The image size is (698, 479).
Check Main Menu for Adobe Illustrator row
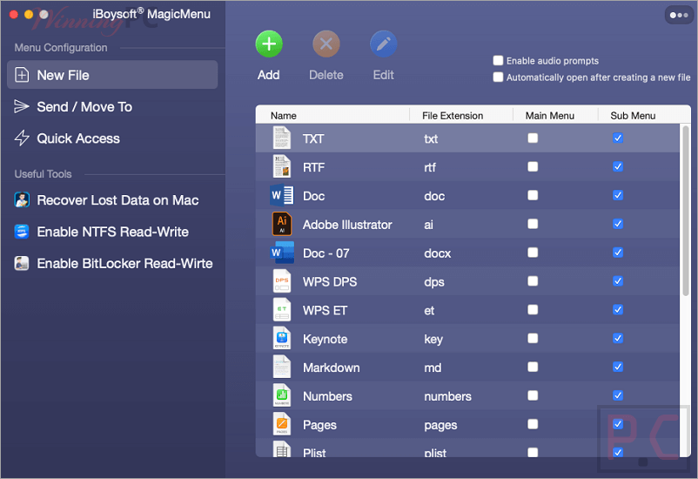point(533,224)
